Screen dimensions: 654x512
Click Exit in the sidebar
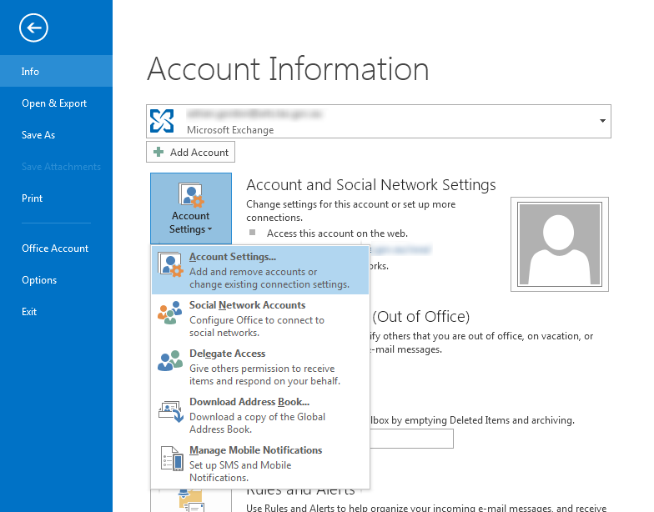57,312
